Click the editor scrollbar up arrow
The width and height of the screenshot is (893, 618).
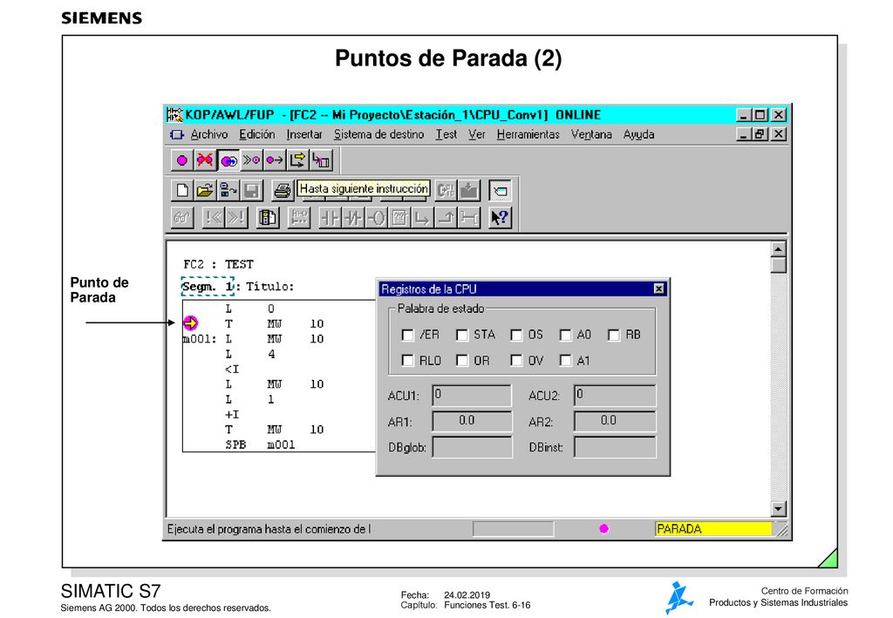click(x=778, y=249)
